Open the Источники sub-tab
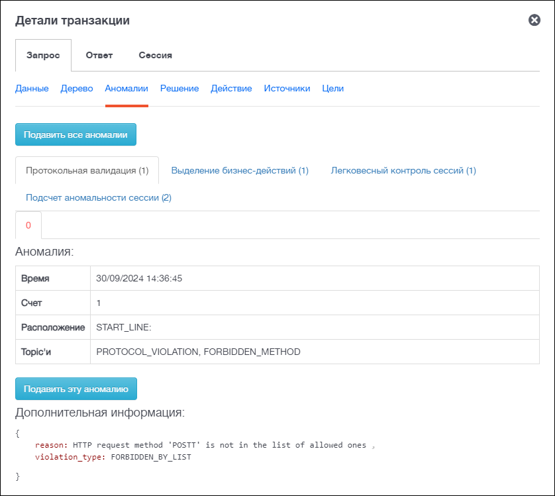The height and width of the screenshot is (496, 555). [287, 89]
